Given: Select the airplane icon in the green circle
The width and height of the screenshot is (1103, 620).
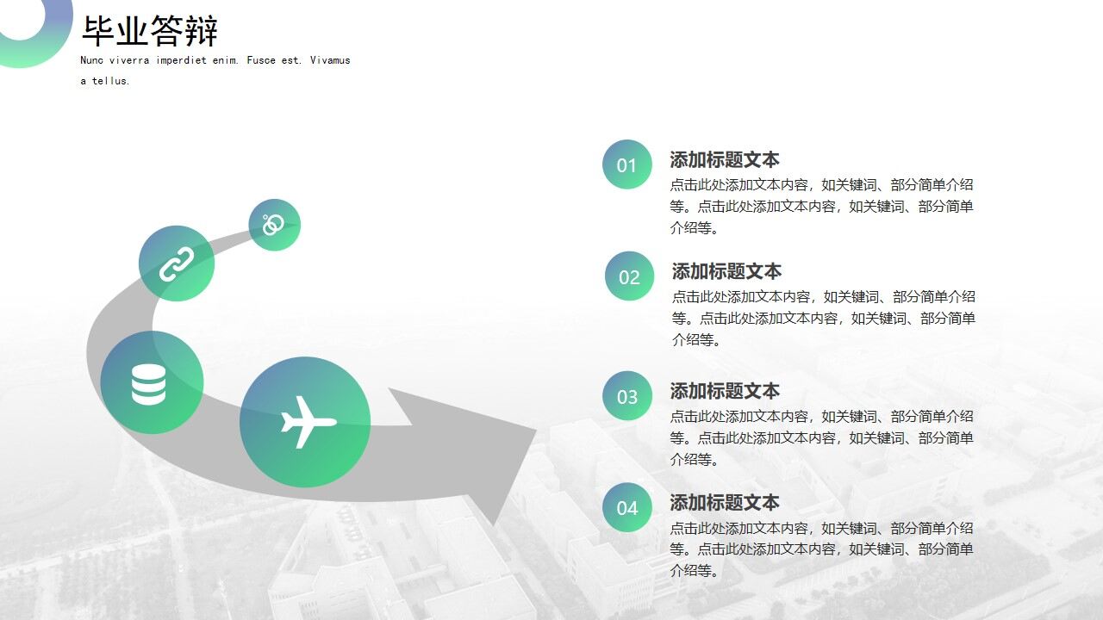Looking at the screenshot, I should point(306,422).
